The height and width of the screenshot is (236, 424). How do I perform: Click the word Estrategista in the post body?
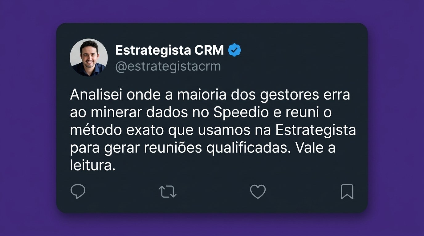pos(316,131)
